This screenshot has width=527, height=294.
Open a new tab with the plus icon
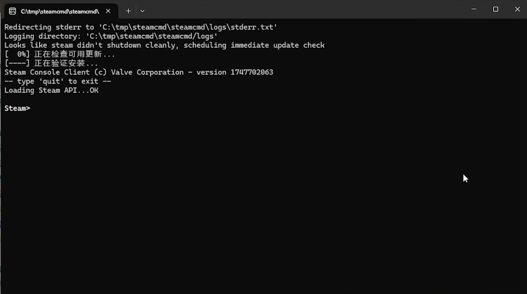tap(128, 11)
